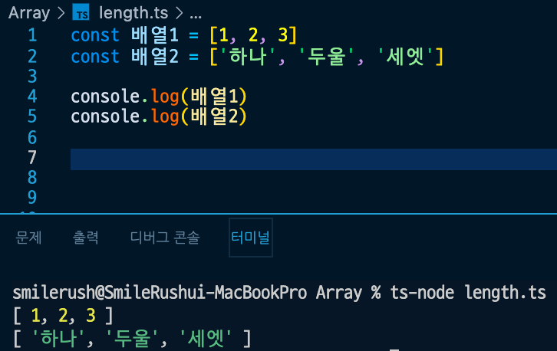Click the TypeScript file icon in breadcrumb
Viewport: 557px width, 351px height.
(x=81, y=12)
